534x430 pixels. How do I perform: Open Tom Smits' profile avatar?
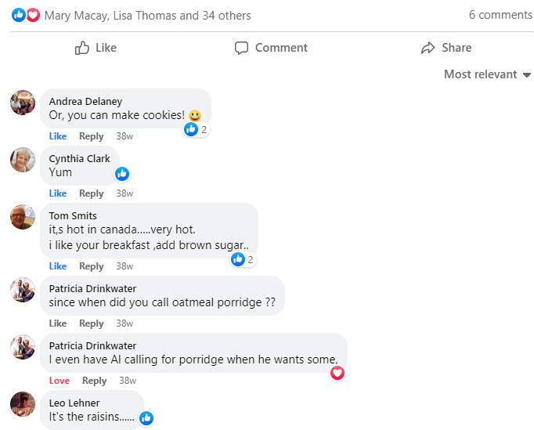click(x=23, y=216)
